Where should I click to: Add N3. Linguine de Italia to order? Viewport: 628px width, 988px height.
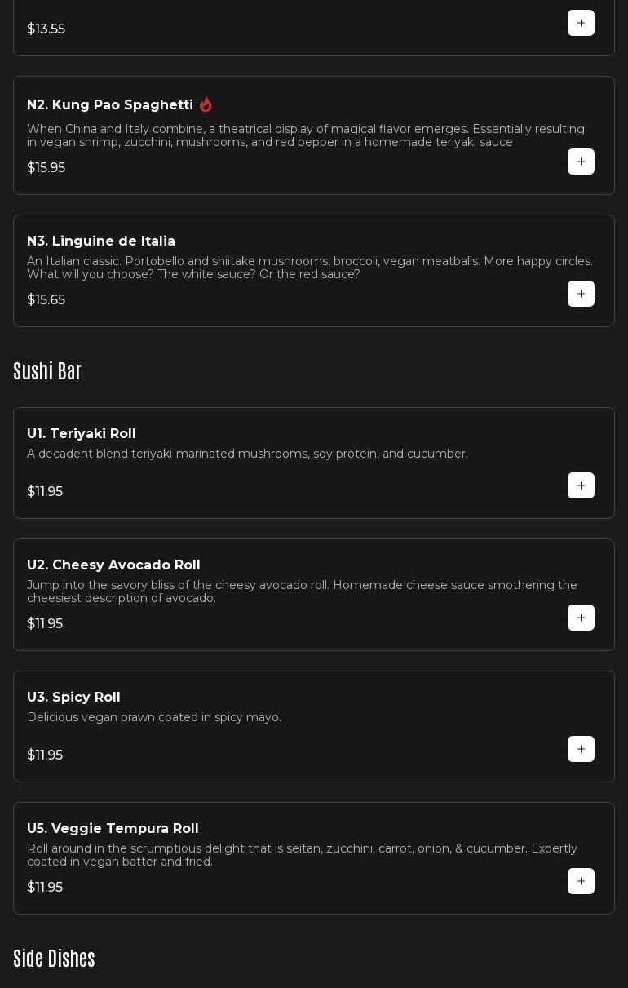pyautogui.click(x=581, y=294)
